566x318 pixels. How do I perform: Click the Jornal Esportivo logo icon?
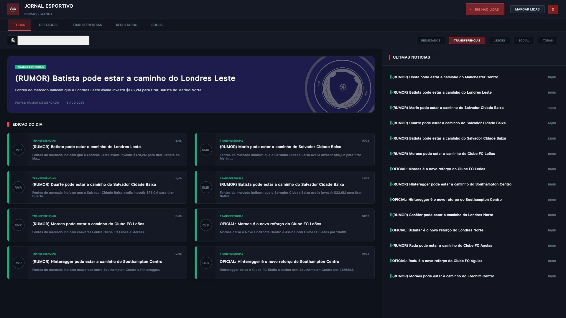tap(13, 9)
